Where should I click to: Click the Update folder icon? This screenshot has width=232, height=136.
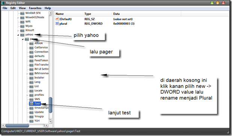tap(32, 112)
